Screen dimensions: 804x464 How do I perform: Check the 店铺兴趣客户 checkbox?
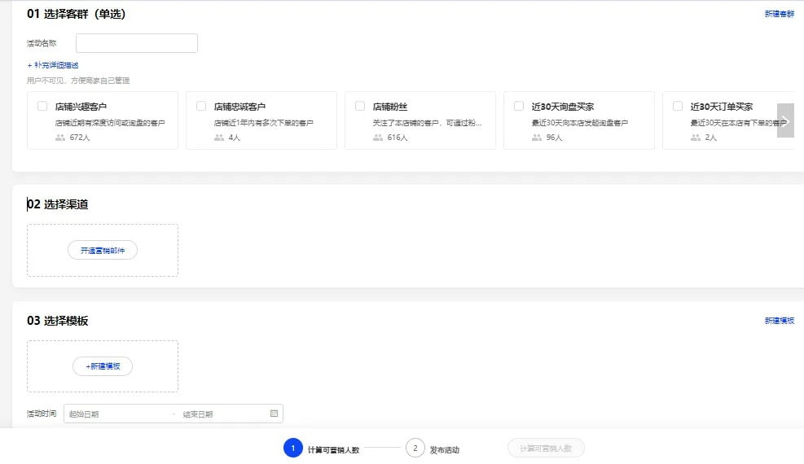click(42, 106)
